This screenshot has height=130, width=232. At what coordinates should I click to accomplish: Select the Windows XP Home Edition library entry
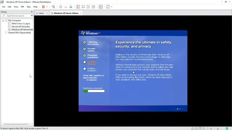(22, 30)
